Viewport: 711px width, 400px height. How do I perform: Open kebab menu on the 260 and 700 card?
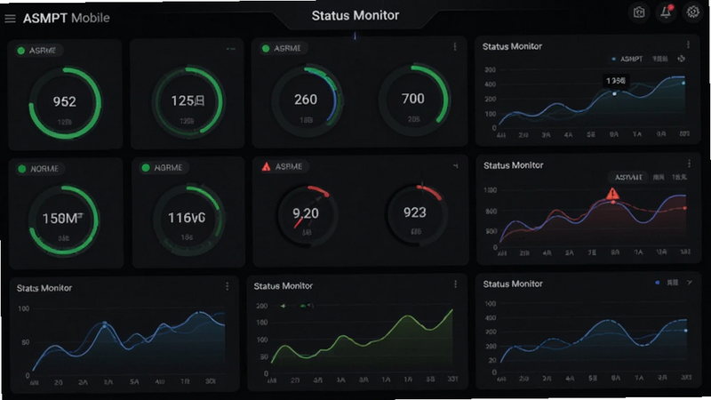click(455, 47)
